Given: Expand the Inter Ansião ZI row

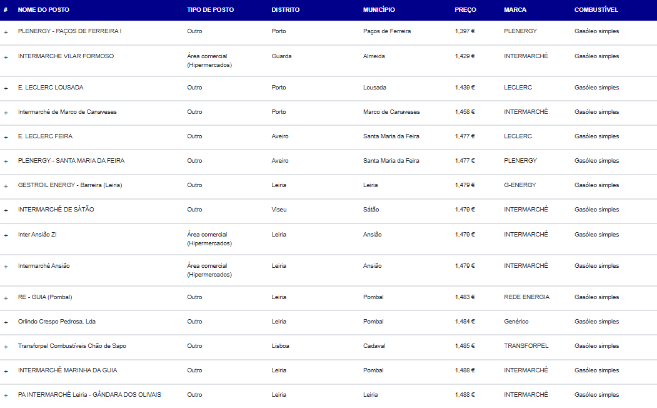Looking at the screenshot, I should (6, 235).
